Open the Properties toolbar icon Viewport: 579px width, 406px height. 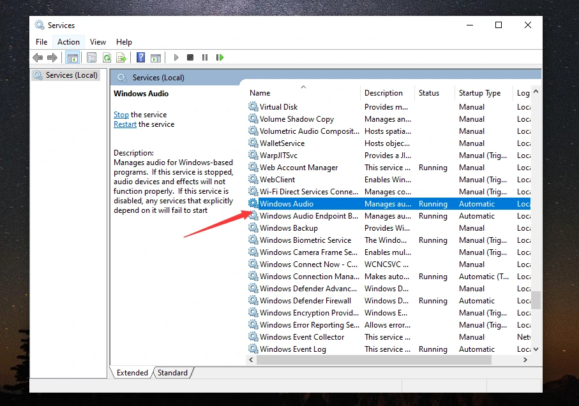click(x=91, y=57)
